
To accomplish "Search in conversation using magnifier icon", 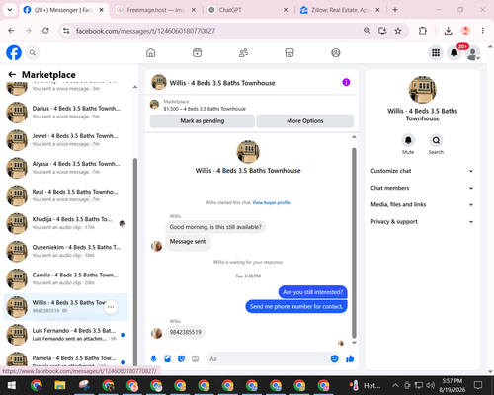I will (x=436, y=140).
